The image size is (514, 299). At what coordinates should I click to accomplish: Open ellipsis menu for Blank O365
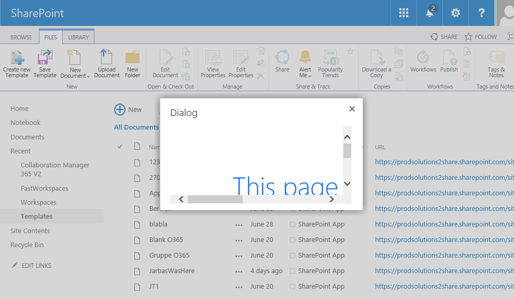coord(239,241)
